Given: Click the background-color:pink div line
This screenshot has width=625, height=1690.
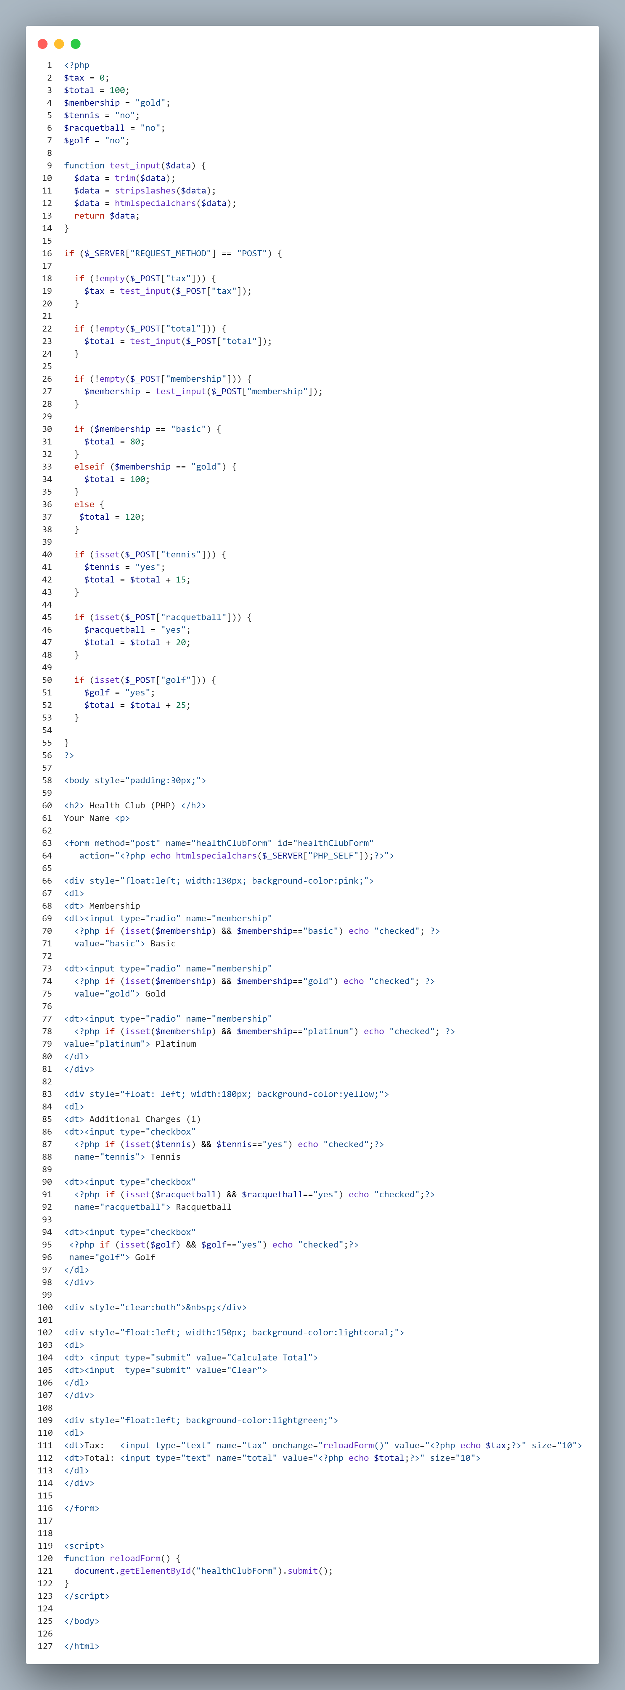Looking at the screenshot, I should (x=218, y=880).
